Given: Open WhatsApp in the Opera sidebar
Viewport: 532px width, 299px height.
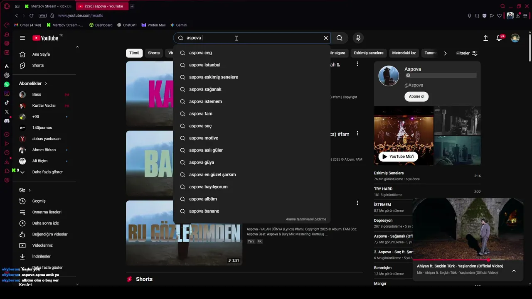Looking at the screenshot, I should click(7, 84).
